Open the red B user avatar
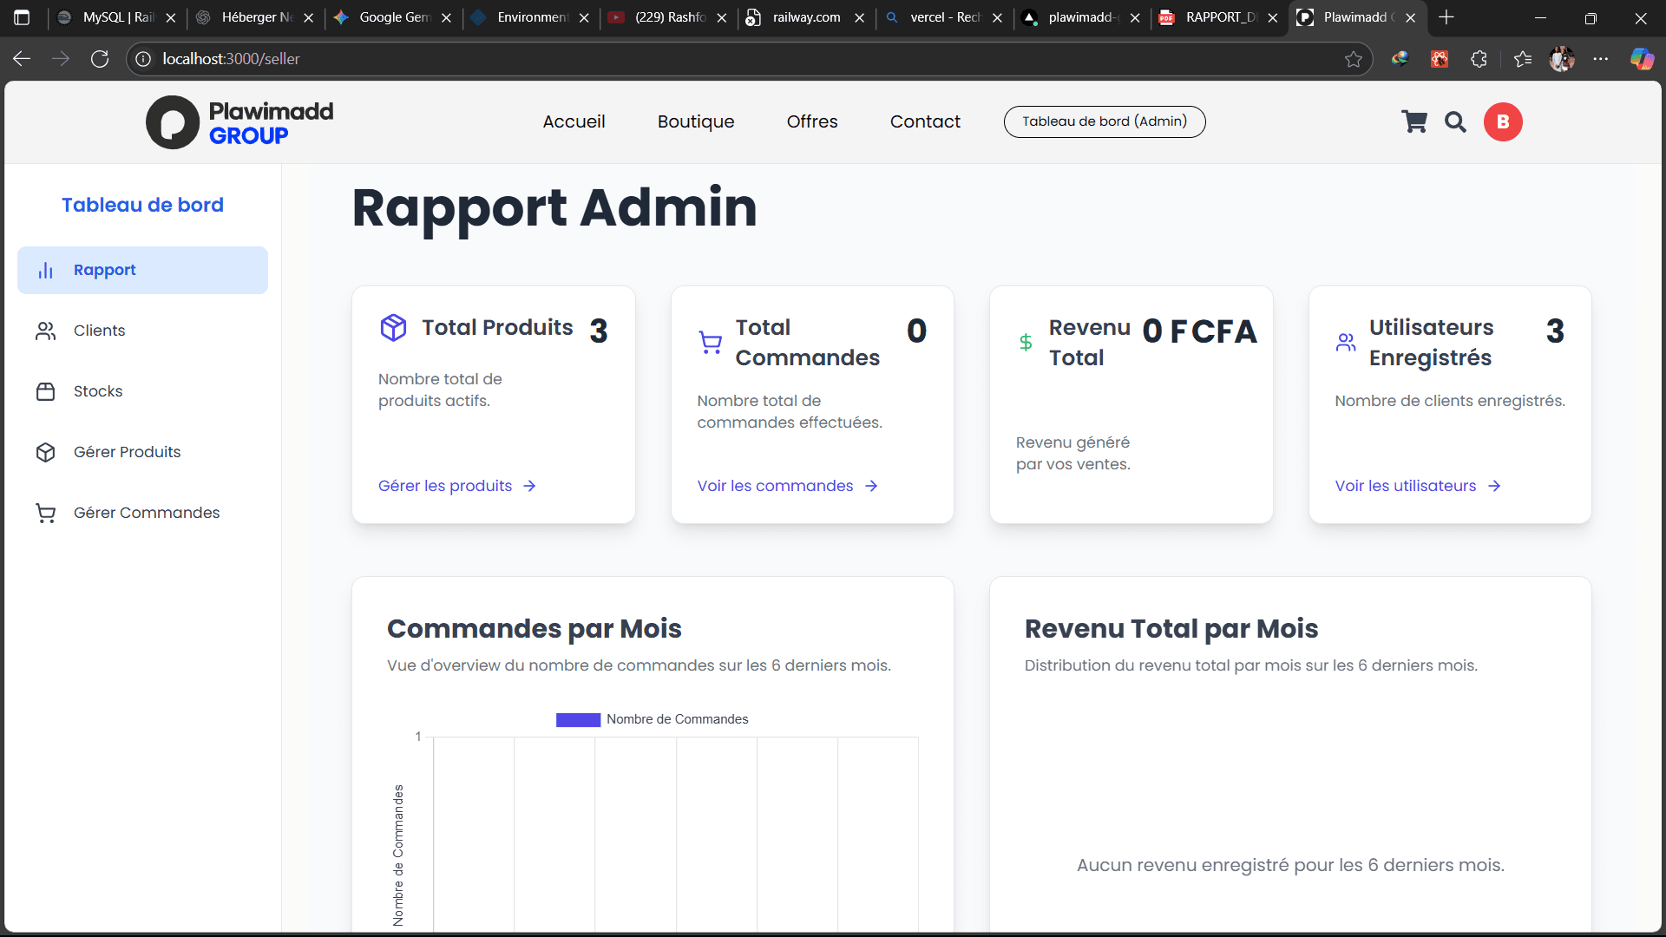 pyautogui.click(x=1503, y=122)
